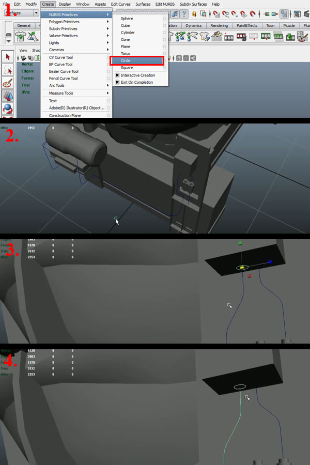Click the rightmost paint palette shelf icon
Image resolution: width=310 pixels, height=465 pixels.
click(x=303, y=37)
